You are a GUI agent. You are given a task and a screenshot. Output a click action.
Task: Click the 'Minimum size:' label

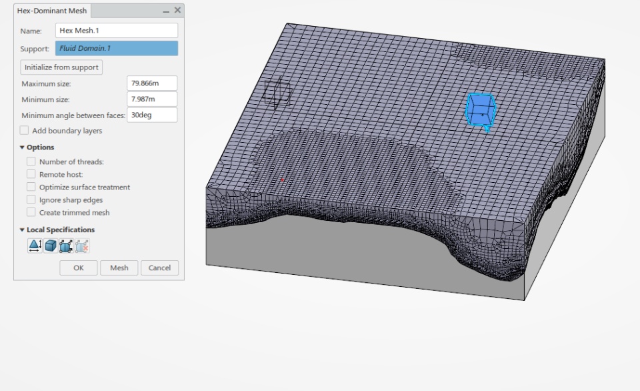(45, 99)
